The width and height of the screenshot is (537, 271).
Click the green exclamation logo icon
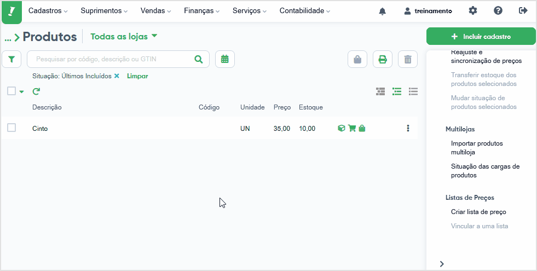(11, 12)
